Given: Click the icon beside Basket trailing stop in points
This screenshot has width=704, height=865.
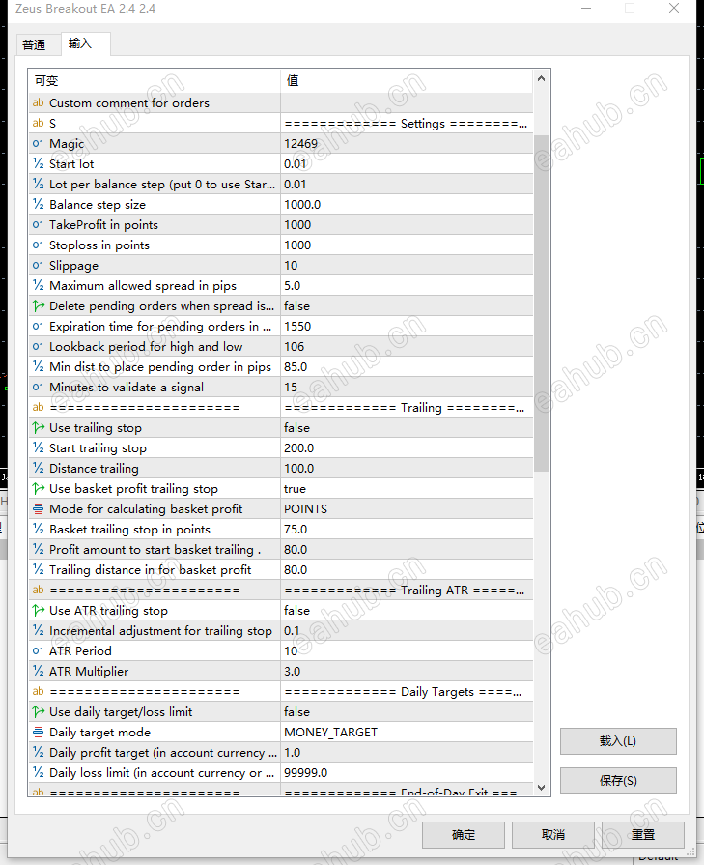Looking at the screenshot, I should [x=38, y=529].
